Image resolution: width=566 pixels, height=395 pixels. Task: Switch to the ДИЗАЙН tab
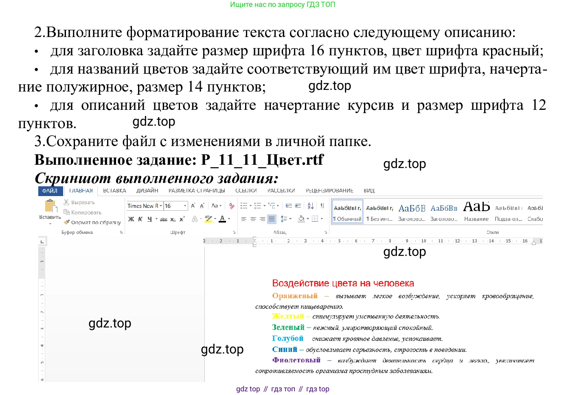(147, 191)
